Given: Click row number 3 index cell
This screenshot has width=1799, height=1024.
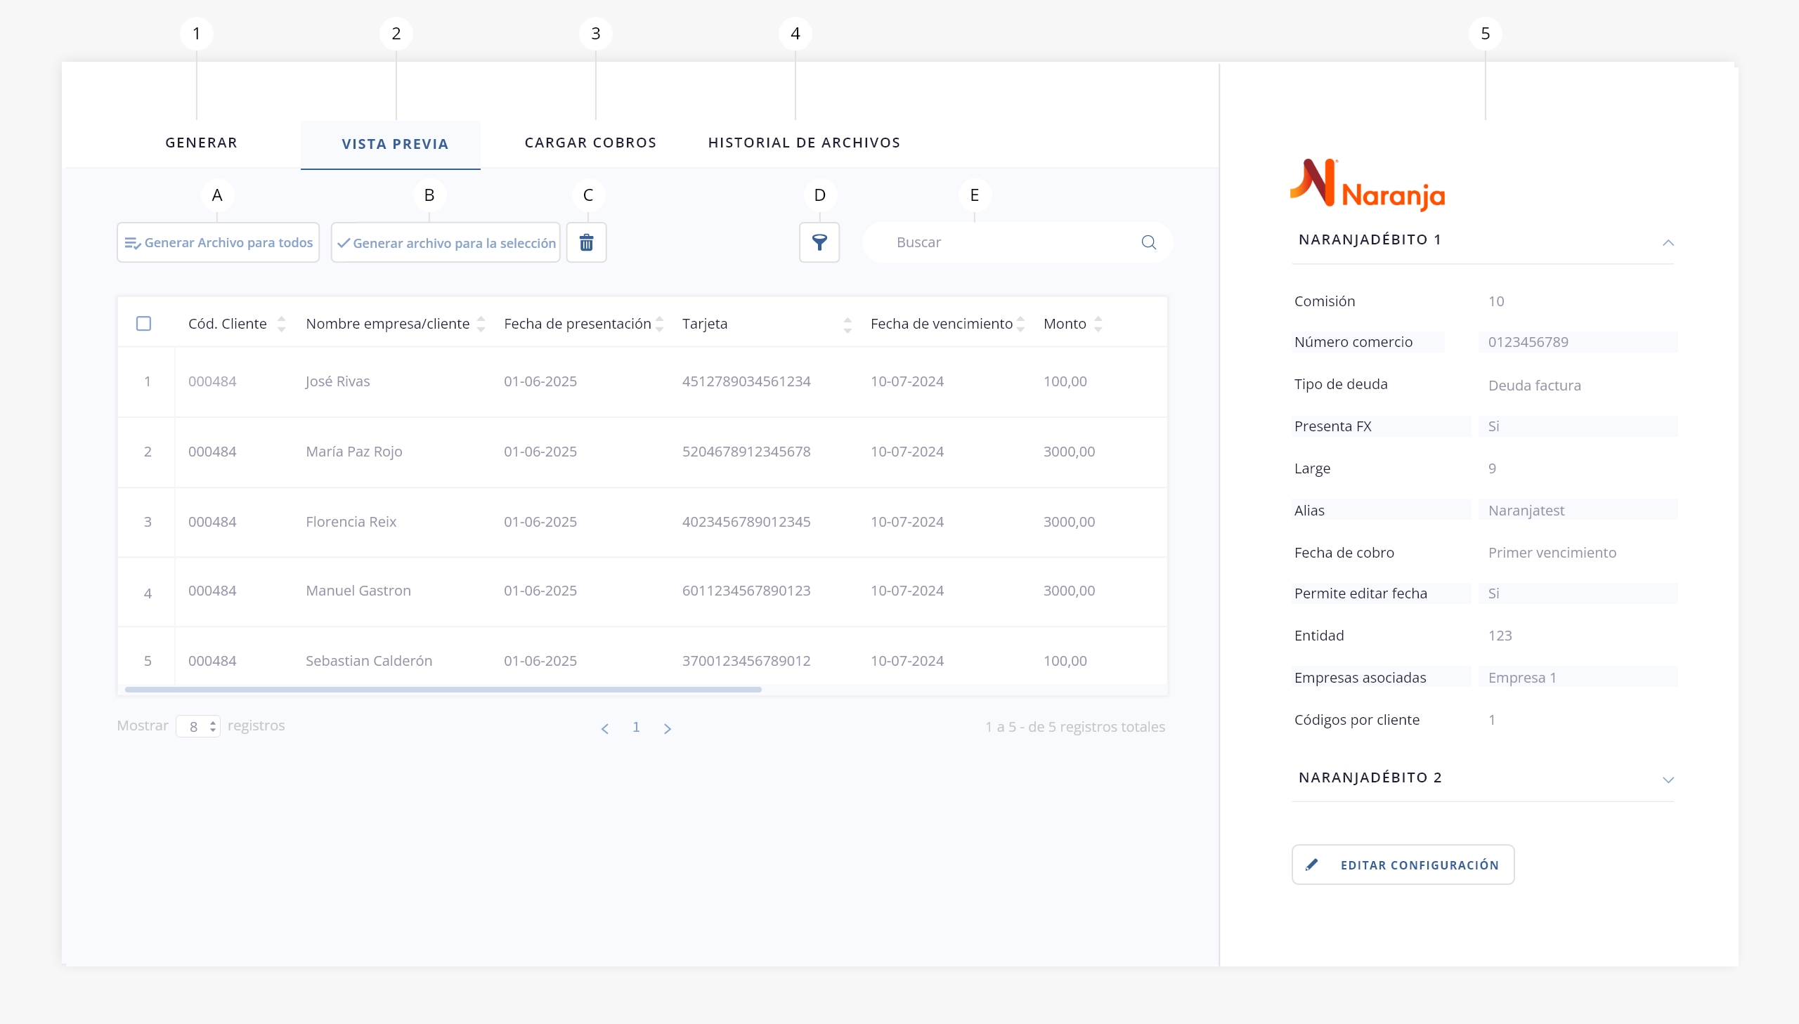Looking at the screenshot, I should click(148, 522).
